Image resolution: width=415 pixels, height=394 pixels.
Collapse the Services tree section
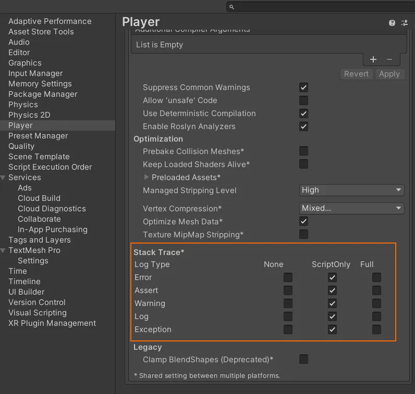(x=3, y=177)
